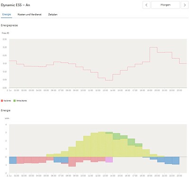Click the Dynamic ESS – An heading

tap(15, 5)
